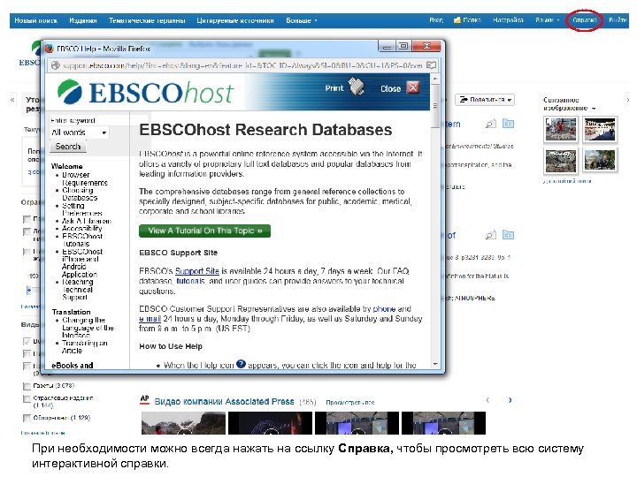Show previous AP videos with the left arrow
The height and width of the screenshot is (477, 637).
(487, 400)
